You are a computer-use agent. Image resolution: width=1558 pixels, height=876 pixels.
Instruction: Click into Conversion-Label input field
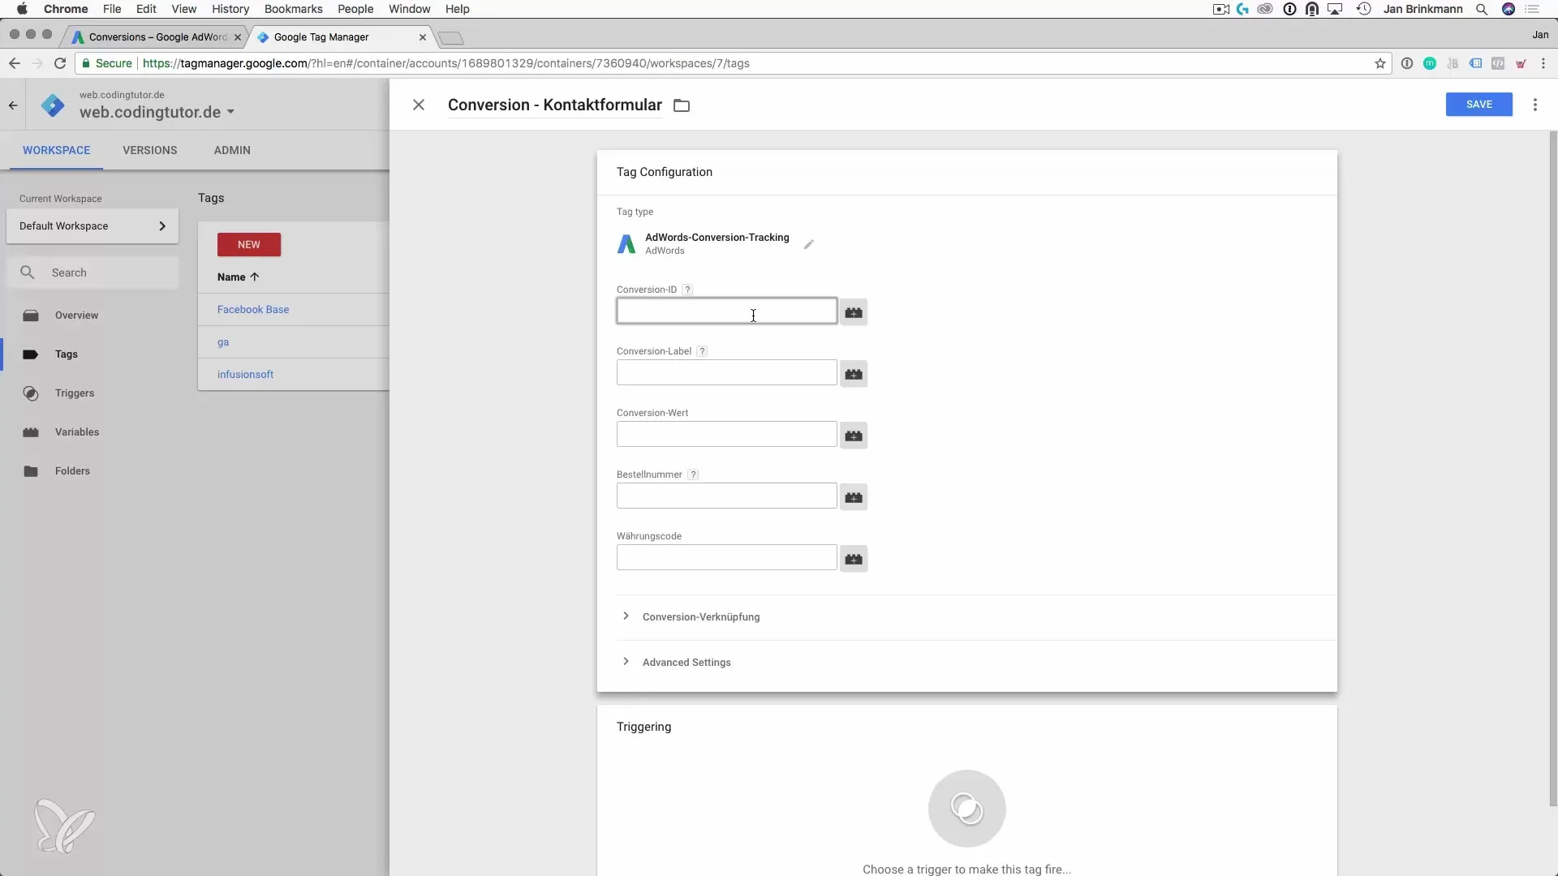727,373
